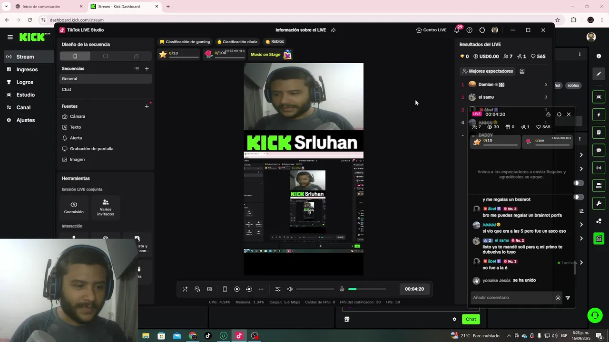This screenshot has width=609, height=342.
Task: Click the Añadir comentario input field
Action: (x=512, y=298)
